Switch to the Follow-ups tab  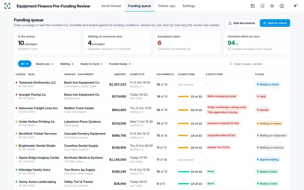(x=167, y=6)
